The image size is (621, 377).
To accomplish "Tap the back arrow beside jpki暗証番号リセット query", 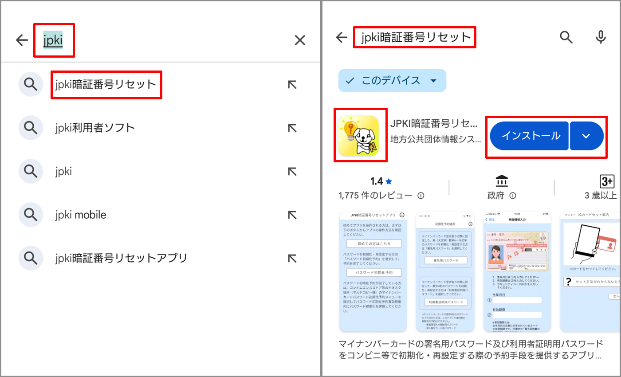I will coord(341,37).
